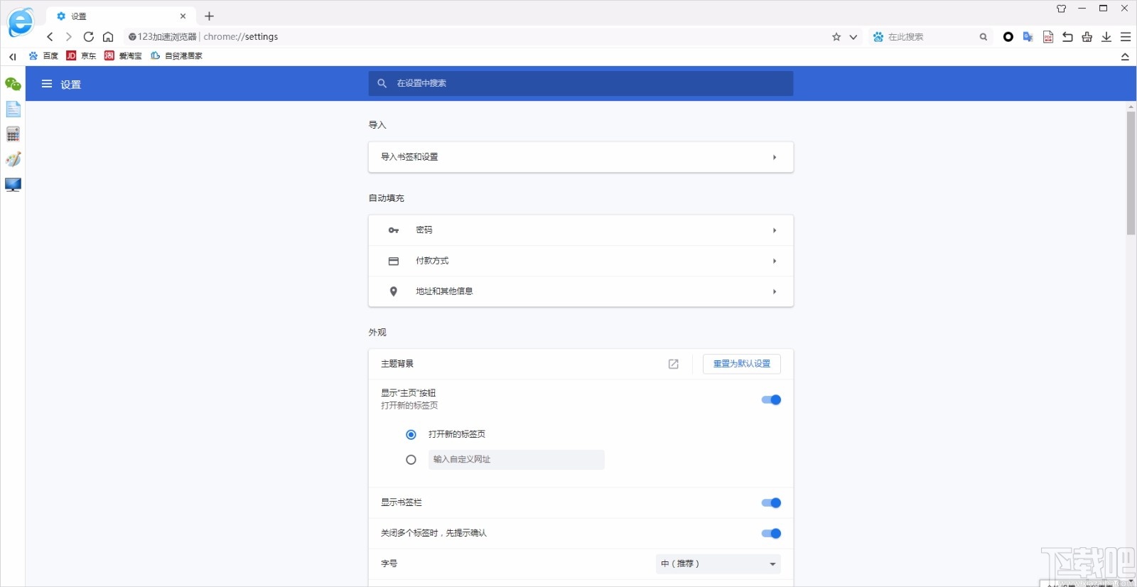Viewport: 1137px width, 587px height.
Task: Select the 打开新的标签页 radio option
Action: [411, 434]
